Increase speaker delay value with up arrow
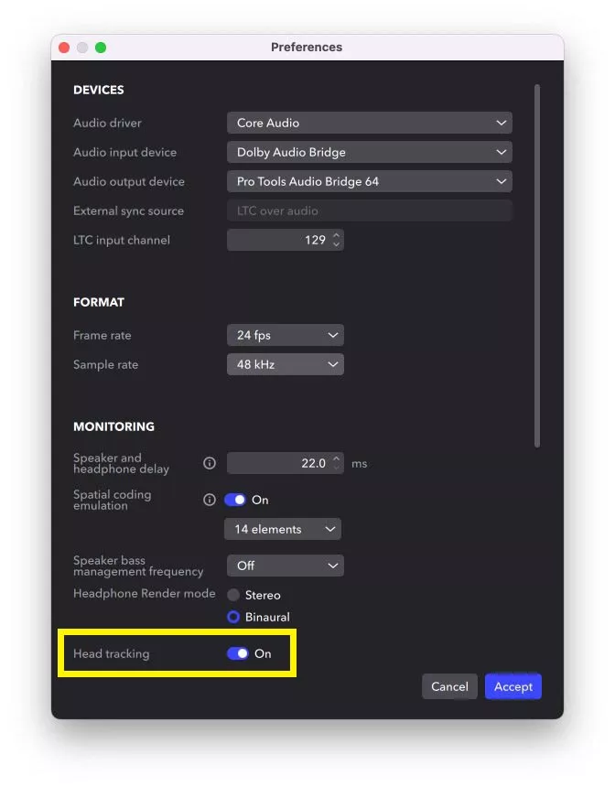 click(x=337, y=458)
